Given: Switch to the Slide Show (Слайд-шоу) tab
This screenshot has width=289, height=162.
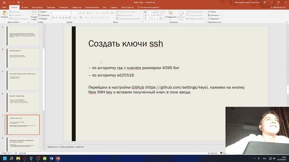Looking at the screenshot, I should [76, 7].
